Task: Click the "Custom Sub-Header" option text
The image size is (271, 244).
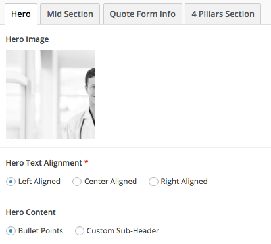Action: pos(123,231)
